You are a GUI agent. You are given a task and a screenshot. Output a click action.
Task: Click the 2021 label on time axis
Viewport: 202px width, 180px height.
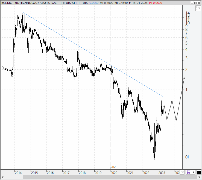tap(130, 173)
